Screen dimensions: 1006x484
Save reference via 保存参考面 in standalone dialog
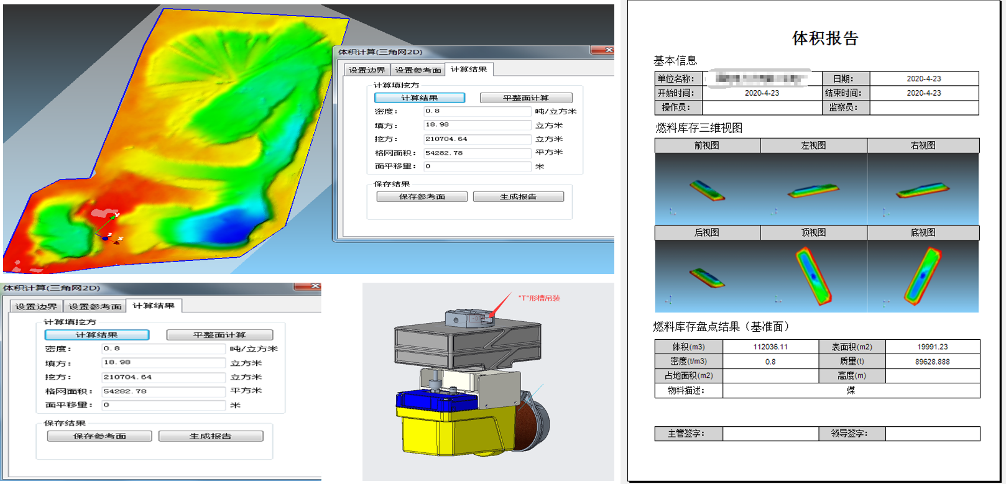[x=99, y=436]
